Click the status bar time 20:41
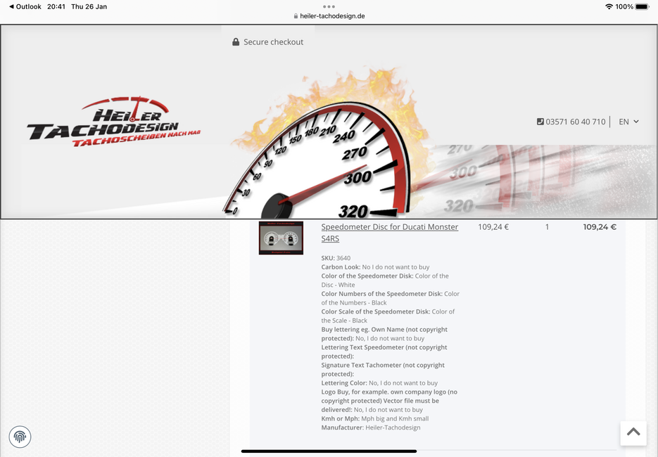This screenshot has width=658, height=457. [x=56, y=7]
